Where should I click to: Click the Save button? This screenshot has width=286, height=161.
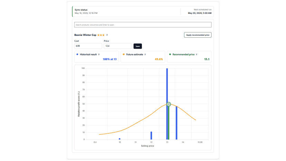(x=137, y=46)
